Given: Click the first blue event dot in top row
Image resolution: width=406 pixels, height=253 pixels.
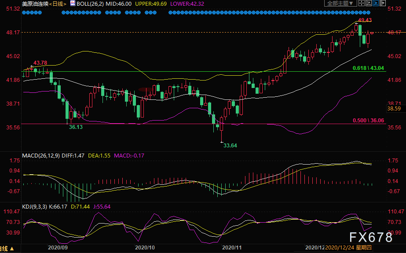Looking at the screenshot, I should point(24,13).
